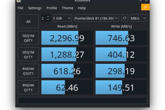This screenshot has height=110, width=165.
Task: Click the empty comment field at bottom
Action: pyautogui.click(x=82, y=100)
